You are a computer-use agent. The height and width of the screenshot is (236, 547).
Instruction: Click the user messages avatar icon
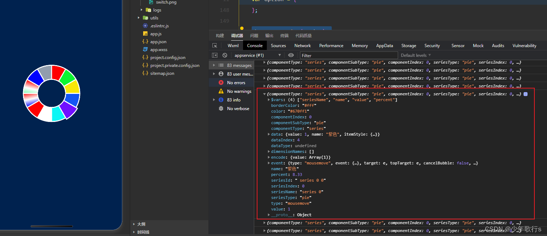pyautogui.click(x=221, y=74)
